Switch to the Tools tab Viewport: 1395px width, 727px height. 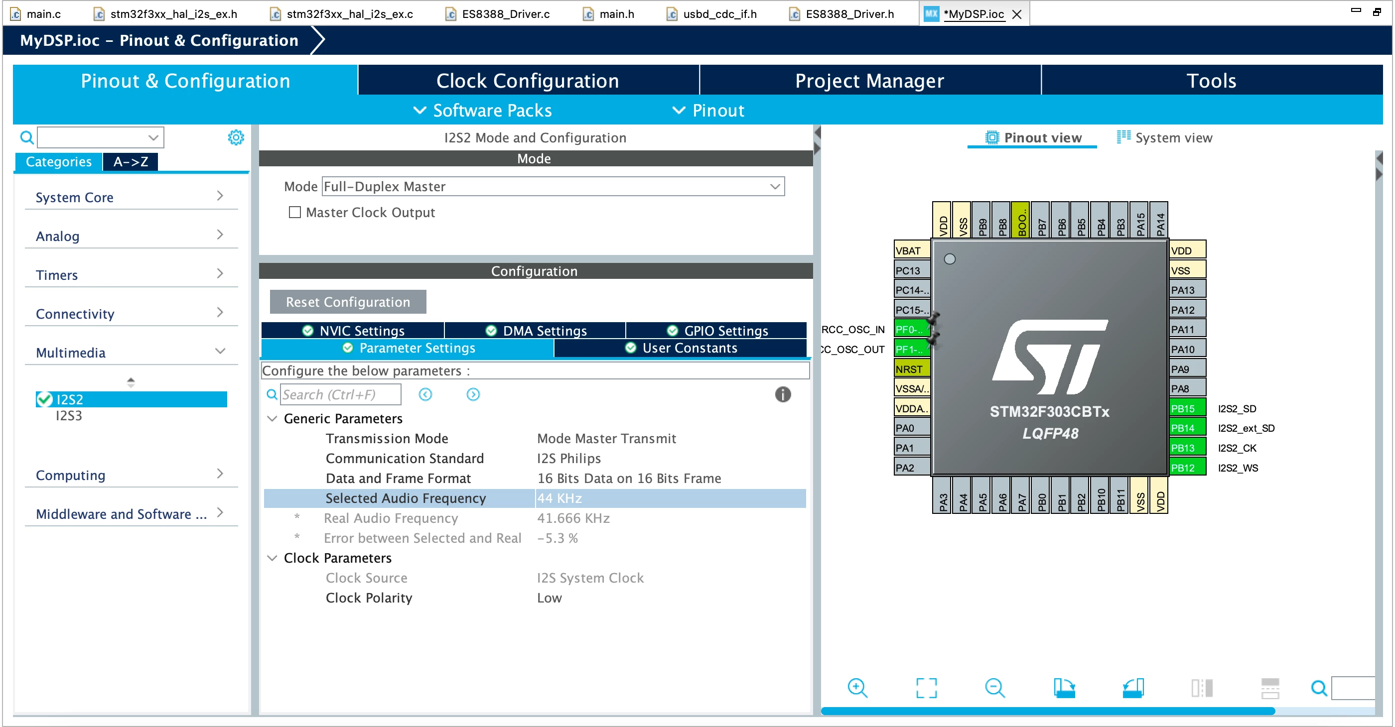(x=1212, y=81)
